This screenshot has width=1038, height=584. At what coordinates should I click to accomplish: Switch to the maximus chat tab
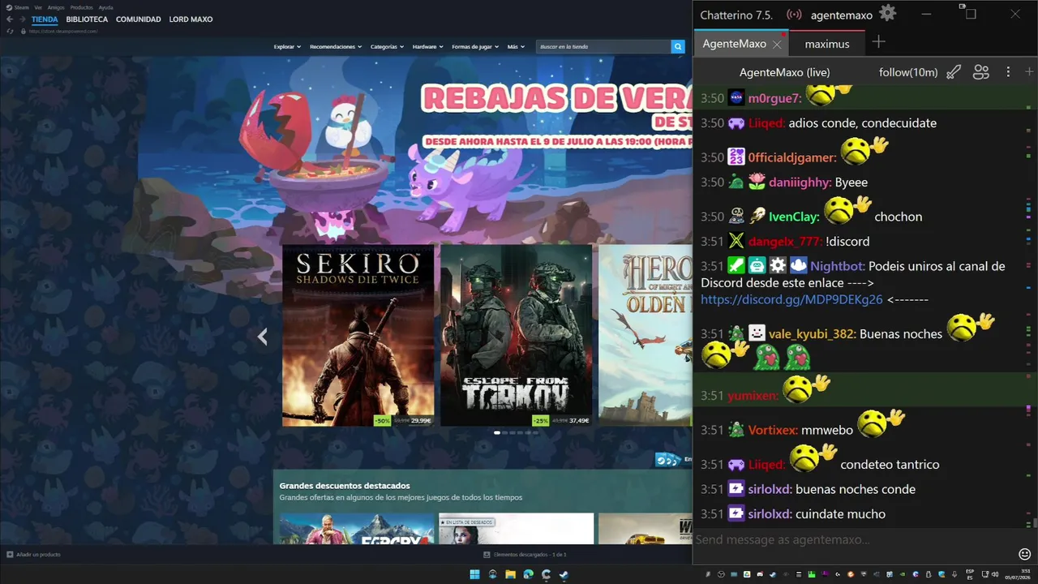pyautogui.click(x=827, y=44)
